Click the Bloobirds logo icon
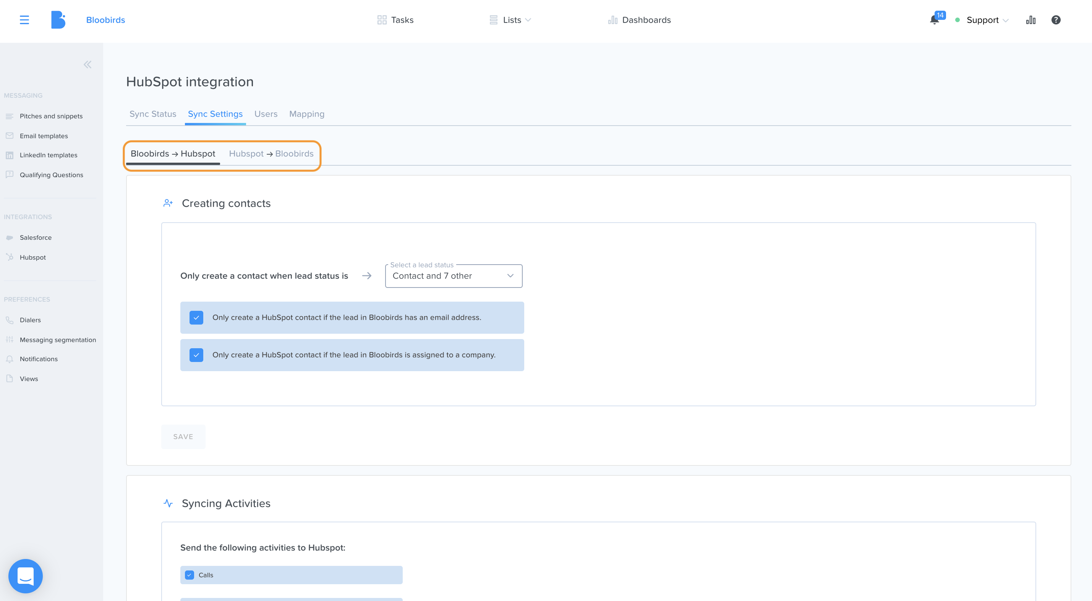Viewport: 1092px width, 601px height. [58, 20]
